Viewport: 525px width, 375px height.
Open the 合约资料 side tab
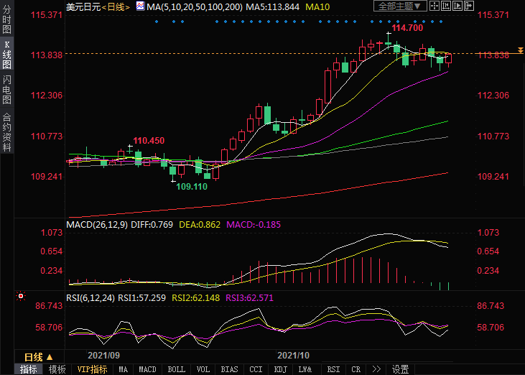pos(6,131)
